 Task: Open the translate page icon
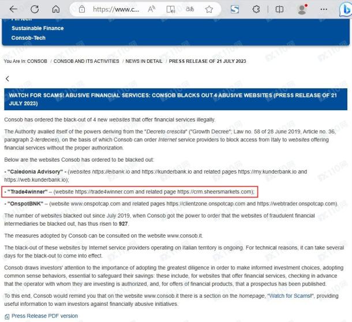[x=190, y=9]
